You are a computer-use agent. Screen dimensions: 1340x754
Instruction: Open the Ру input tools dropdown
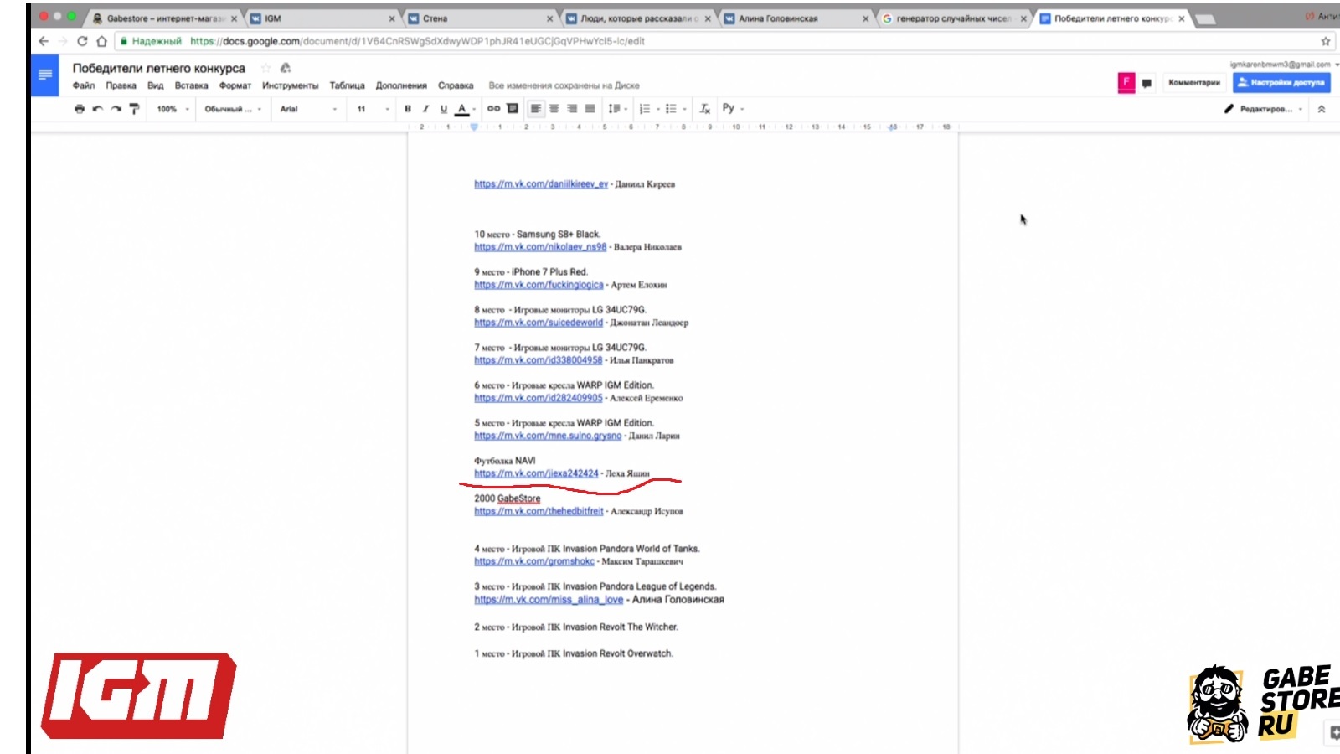733,108
